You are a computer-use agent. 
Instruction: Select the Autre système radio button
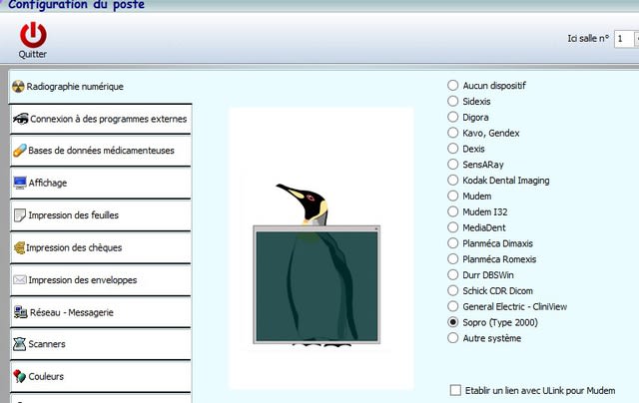pyautogui.click(x=454, y=338)
